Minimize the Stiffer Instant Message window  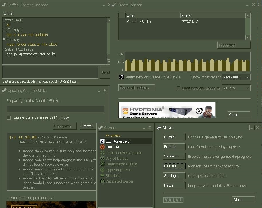104,5
